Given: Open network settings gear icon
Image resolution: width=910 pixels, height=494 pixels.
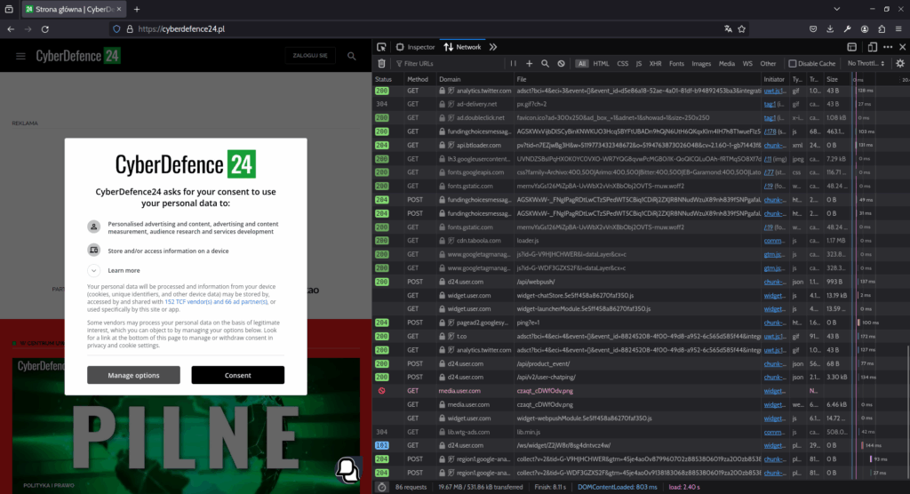Looking at the screenshot, I should point(900,64).
